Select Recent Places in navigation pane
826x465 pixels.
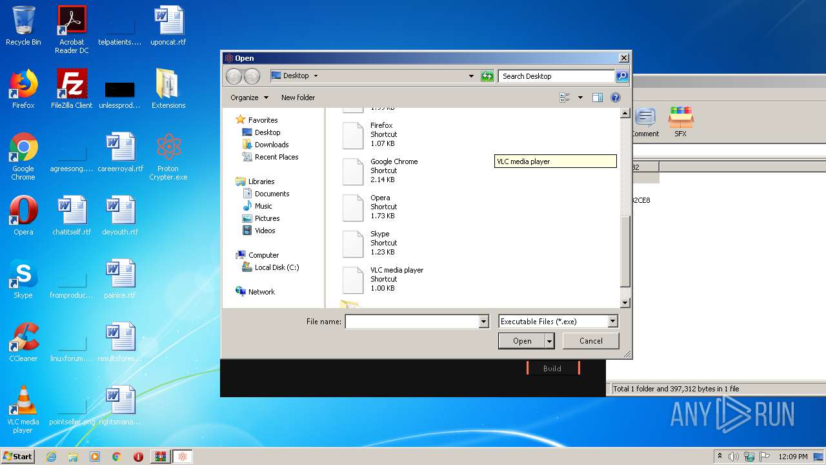270,157
